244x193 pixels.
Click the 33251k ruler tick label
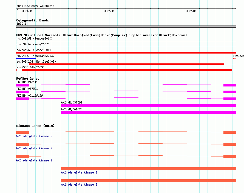pyautogui.click(x=191, y=11)
